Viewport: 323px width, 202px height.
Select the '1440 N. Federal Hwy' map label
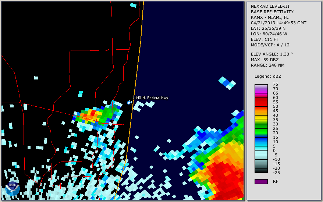[x=150, y=98]
